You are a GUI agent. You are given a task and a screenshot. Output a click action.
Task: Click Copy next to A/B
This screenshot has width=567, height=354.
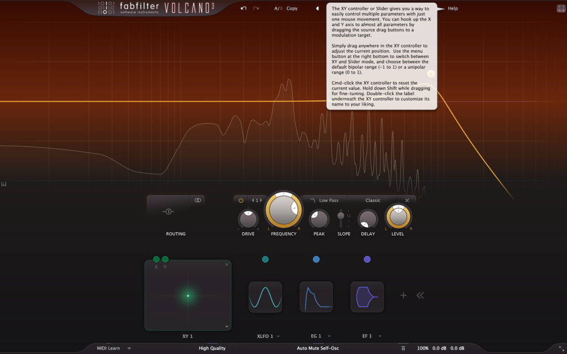[292, 9]
